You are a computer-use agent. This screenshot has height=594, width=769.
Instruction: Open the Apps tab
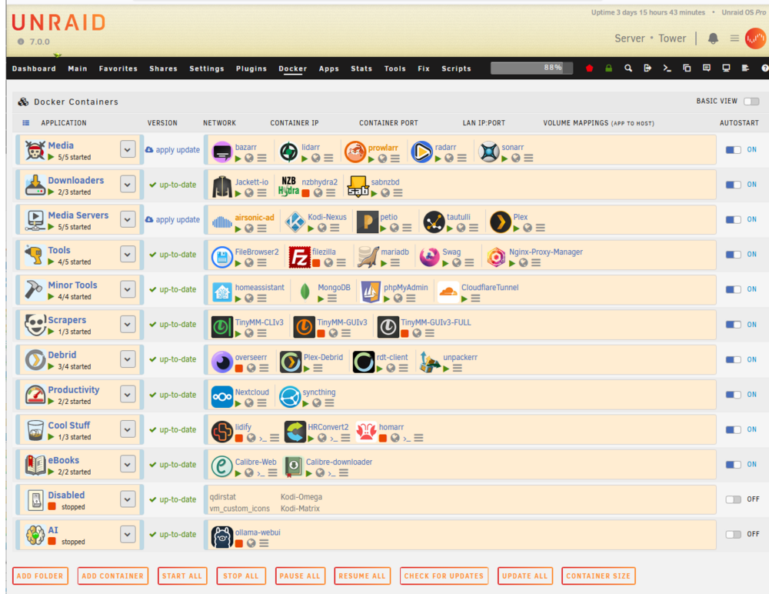coord(328,68)
